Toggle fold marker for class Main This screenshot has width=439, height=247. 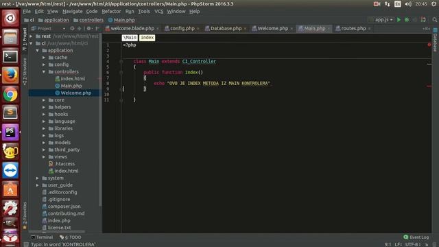121,62
